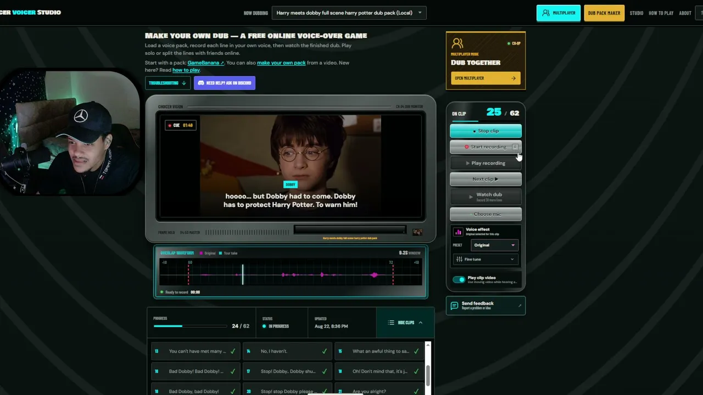
Task: Click the Hide Clips list icon
Action: point(391,323)
